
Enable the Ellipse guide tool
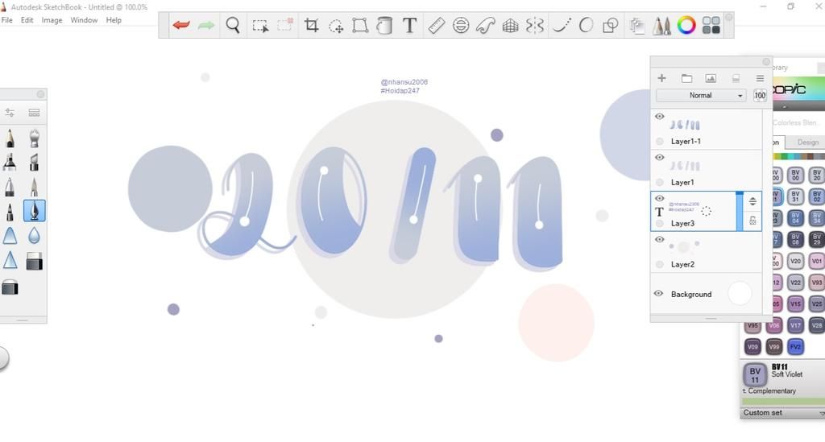461,25
